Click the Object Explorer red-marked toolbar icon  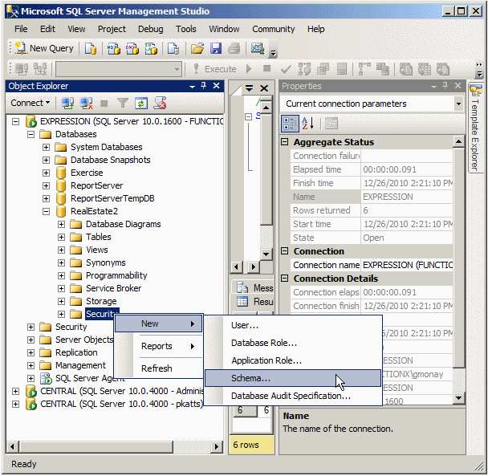coord(160,103)
